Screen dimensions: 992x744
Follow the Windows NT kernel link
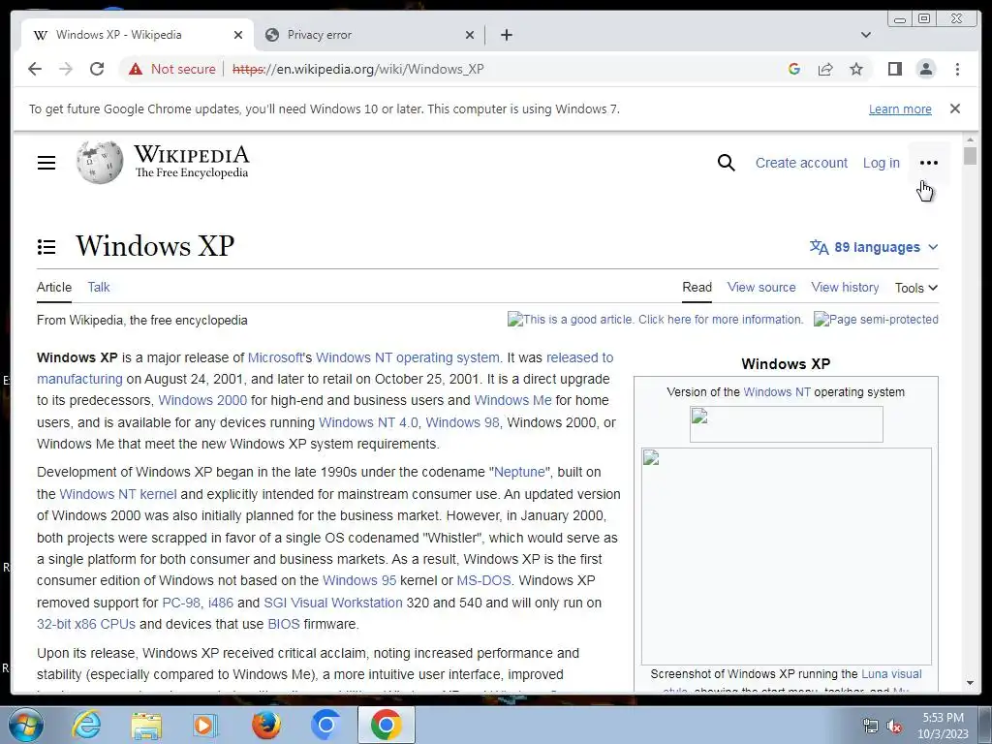117,494
